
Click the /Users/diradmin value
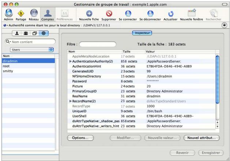tap(159, 76)
